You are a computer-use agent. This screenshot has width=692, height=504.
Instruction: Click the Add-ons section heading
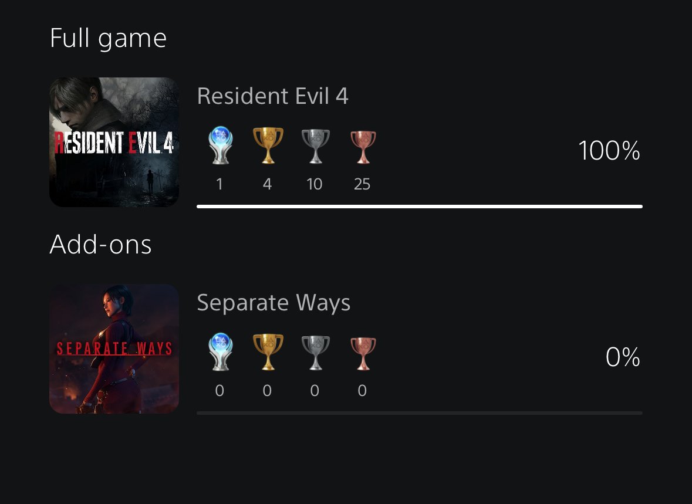point(100,245)
